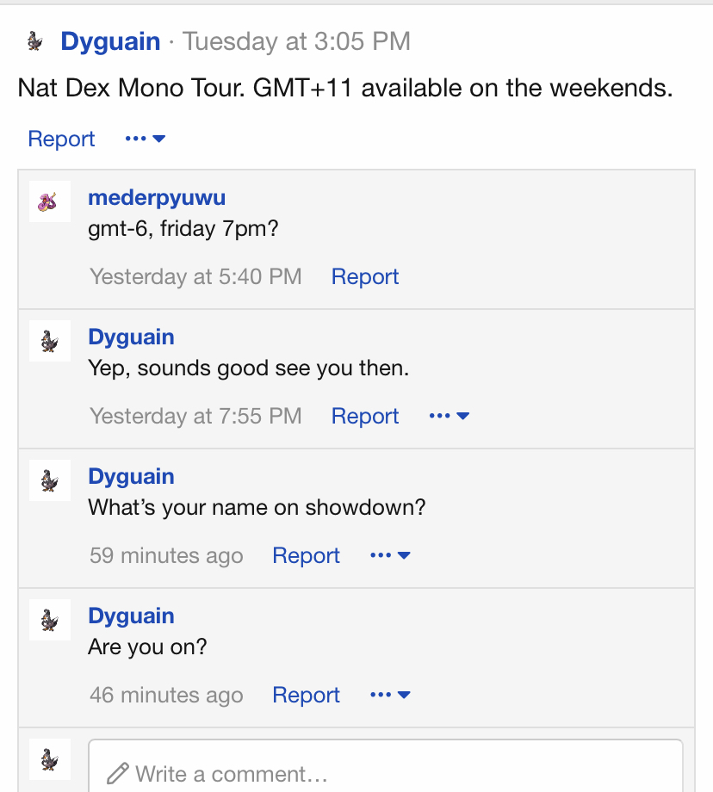713x792 pixels.
Task: Report mederpyuwu's "gmt-6, friday 7pm?" comment
Action: (x=365, y=276)
